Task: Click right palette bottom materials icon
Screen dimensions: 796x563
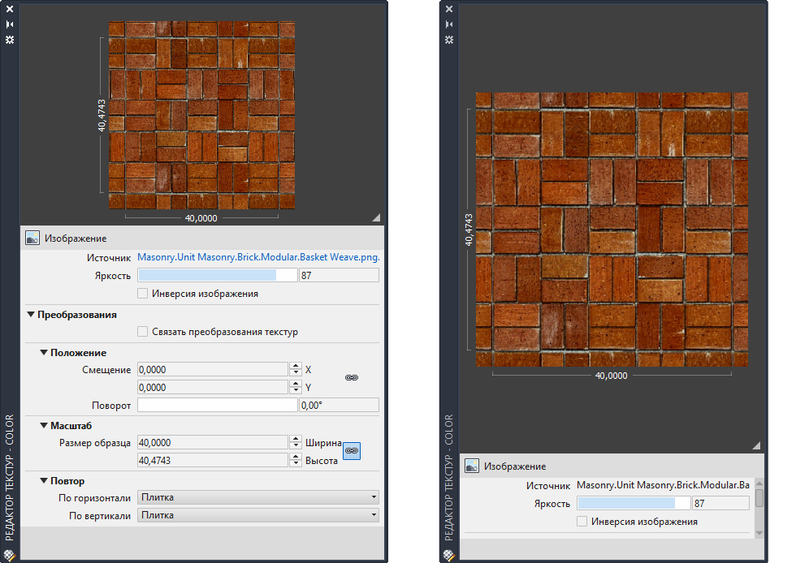Action: pyautogui.click(x=448, y=556)
